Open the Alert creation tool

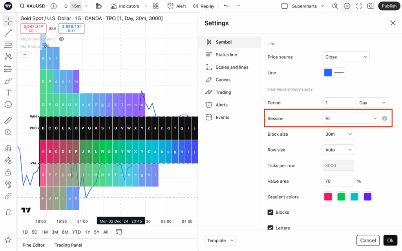pos(177,6)
